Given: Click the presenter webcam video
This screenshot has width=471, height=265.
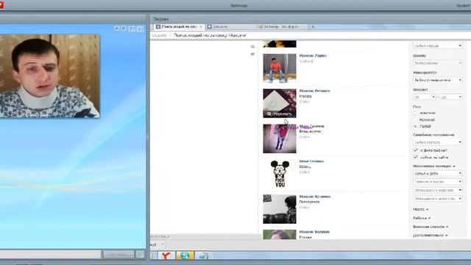Looking at the screenshot, I should pos(49,76).
